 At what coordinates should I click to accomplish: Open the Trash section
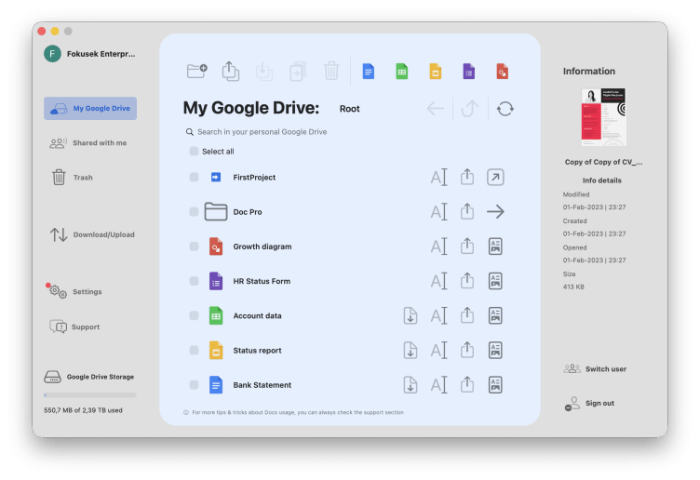73,177
